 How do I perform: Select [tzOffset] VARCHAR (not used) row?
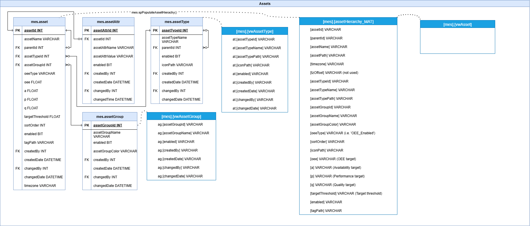pos(348,73)
